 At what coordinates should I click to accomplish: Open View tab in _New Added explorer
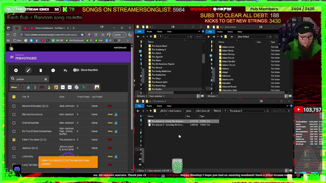(x=240, y=32)
